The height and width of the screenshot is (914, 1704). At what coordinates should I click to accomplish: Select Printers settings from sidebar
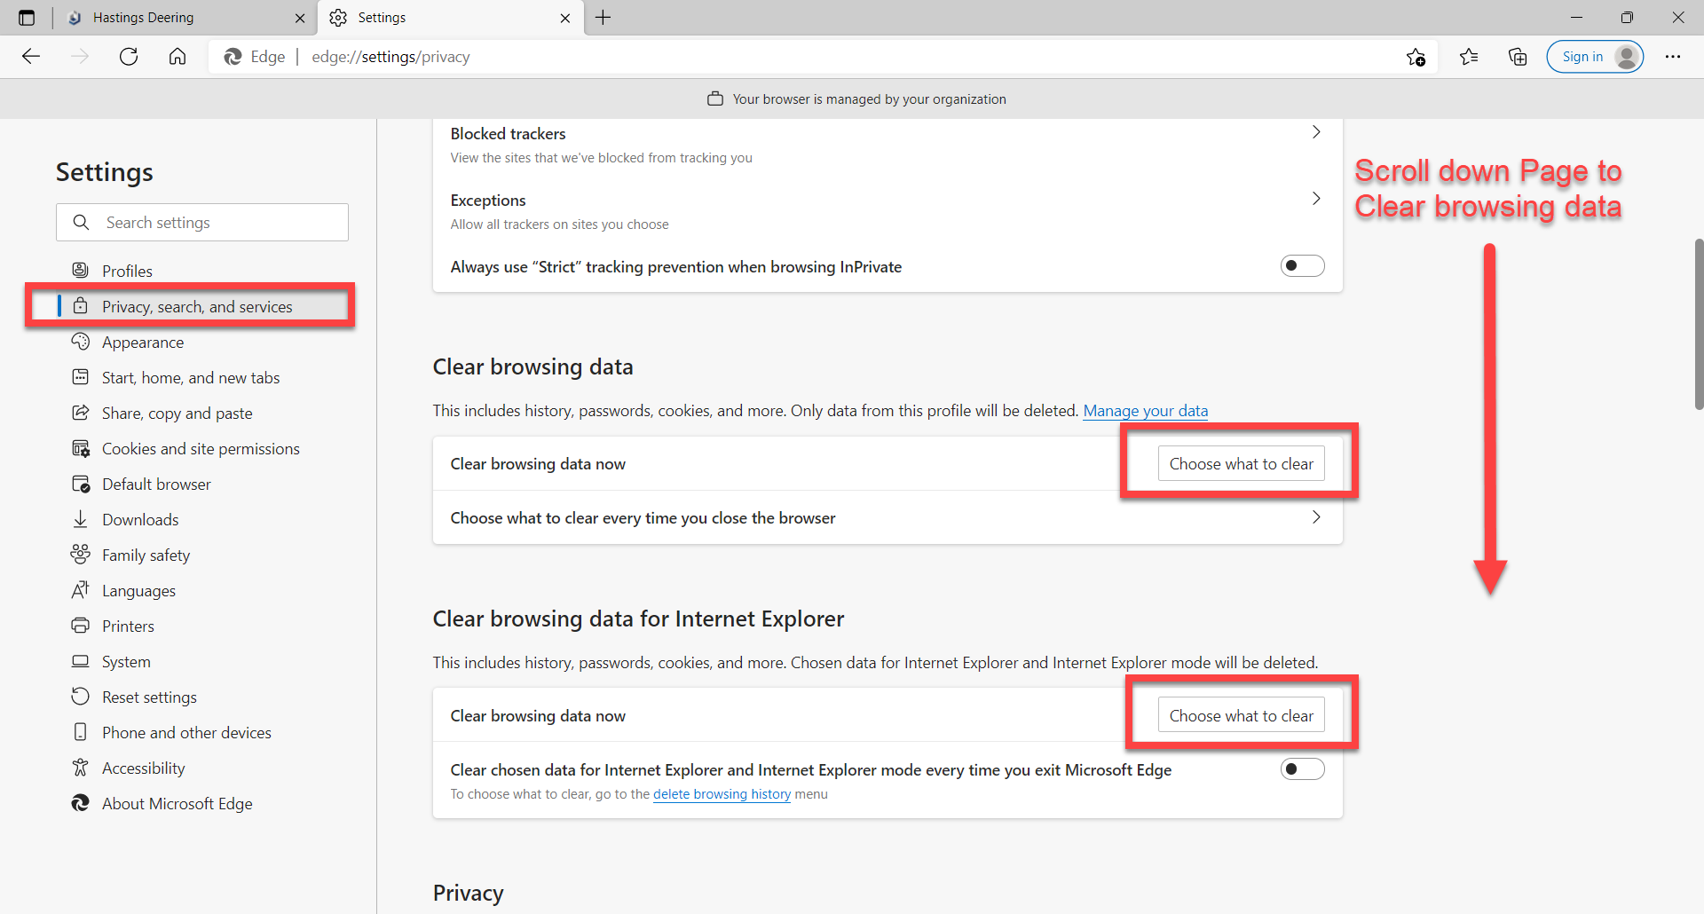pos(128,626)
